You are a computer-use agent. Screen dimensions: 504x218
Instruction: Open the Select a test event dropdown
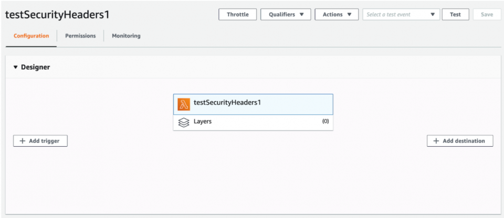[x=402, y=15]
